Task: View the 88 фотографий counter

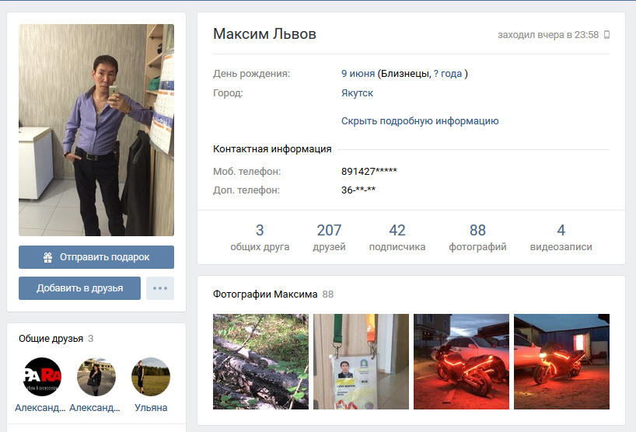Action: (x=477, y=237)
